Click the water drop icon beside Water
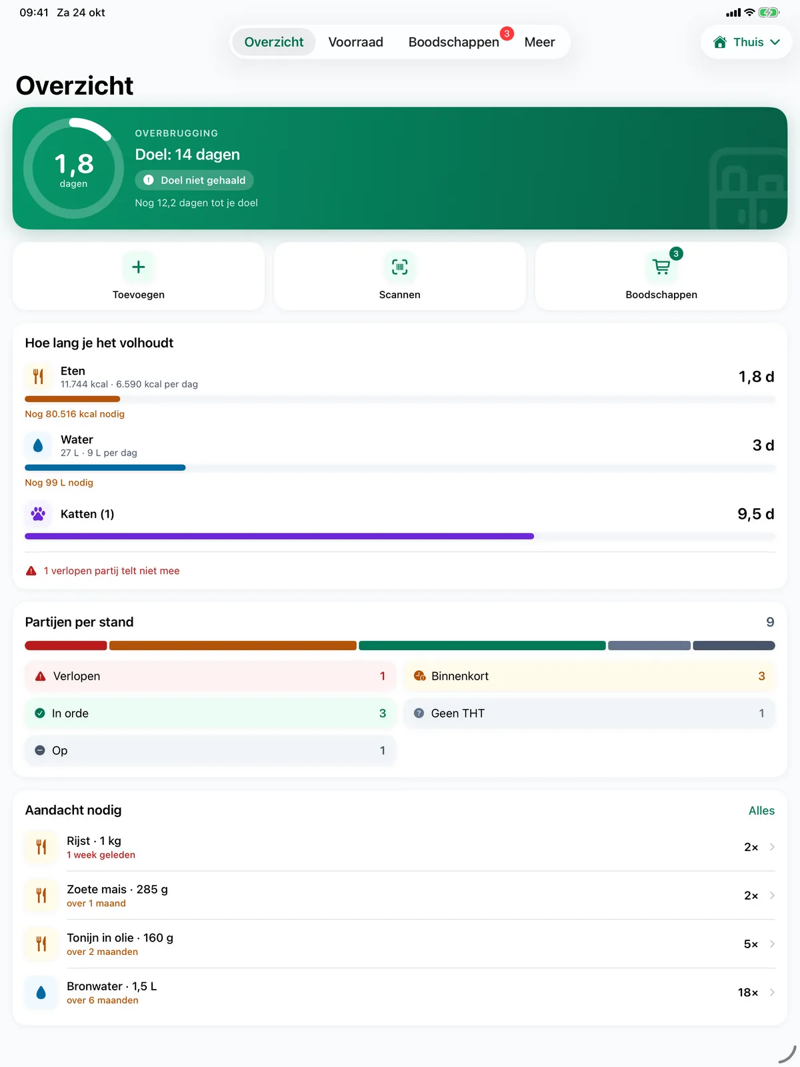 [38, 445]
